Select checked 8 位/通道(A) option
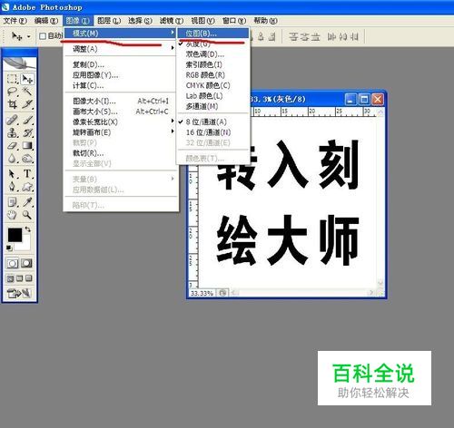The height and width of the screenshot is (428, 454). pos(213,122)
